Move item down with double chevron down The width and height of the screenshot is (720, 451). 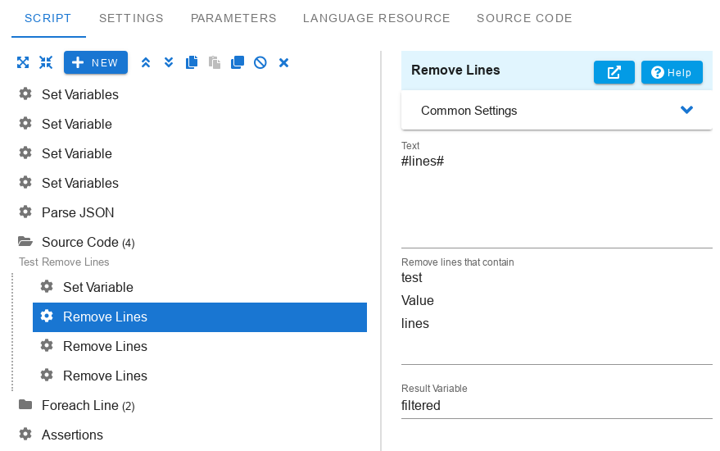click(169, 62)
